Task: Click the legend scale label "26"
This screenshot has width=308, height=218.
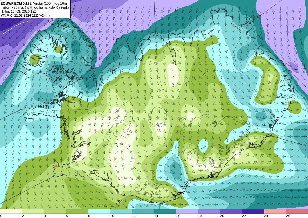Action: click(x=288, y=216)
